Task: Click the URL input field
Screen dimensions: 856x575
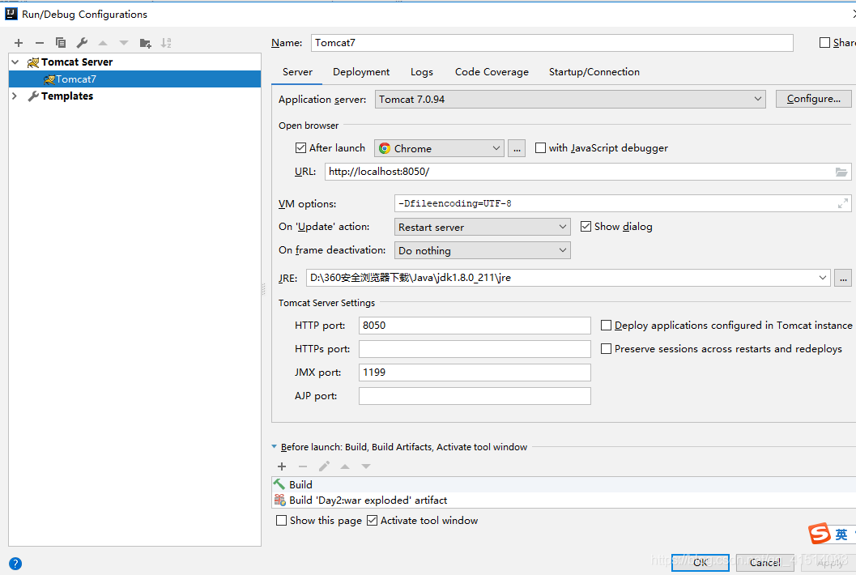Action: [588, 172]
